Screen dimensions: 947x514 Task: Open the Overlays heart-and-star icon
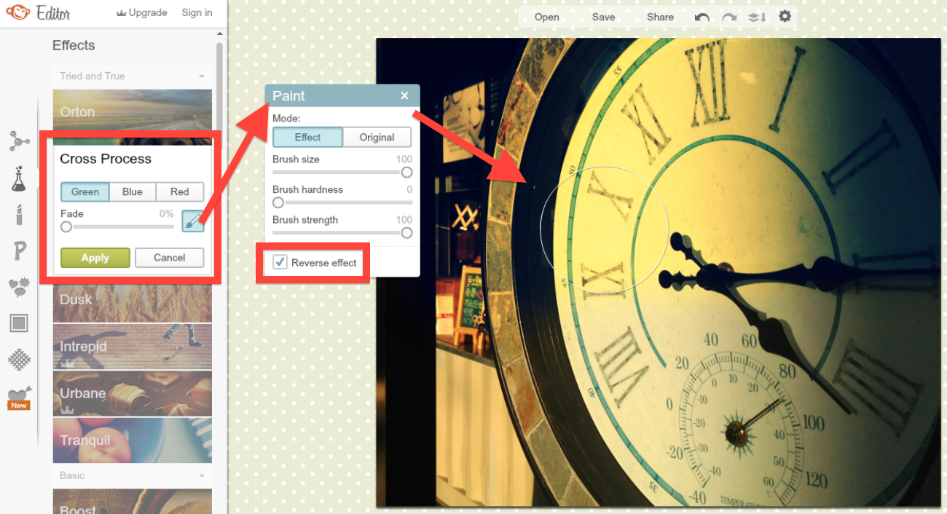(18, 288)
